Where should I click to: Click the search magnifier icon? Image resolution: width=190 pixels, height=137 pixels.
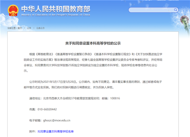click(175, 10)
